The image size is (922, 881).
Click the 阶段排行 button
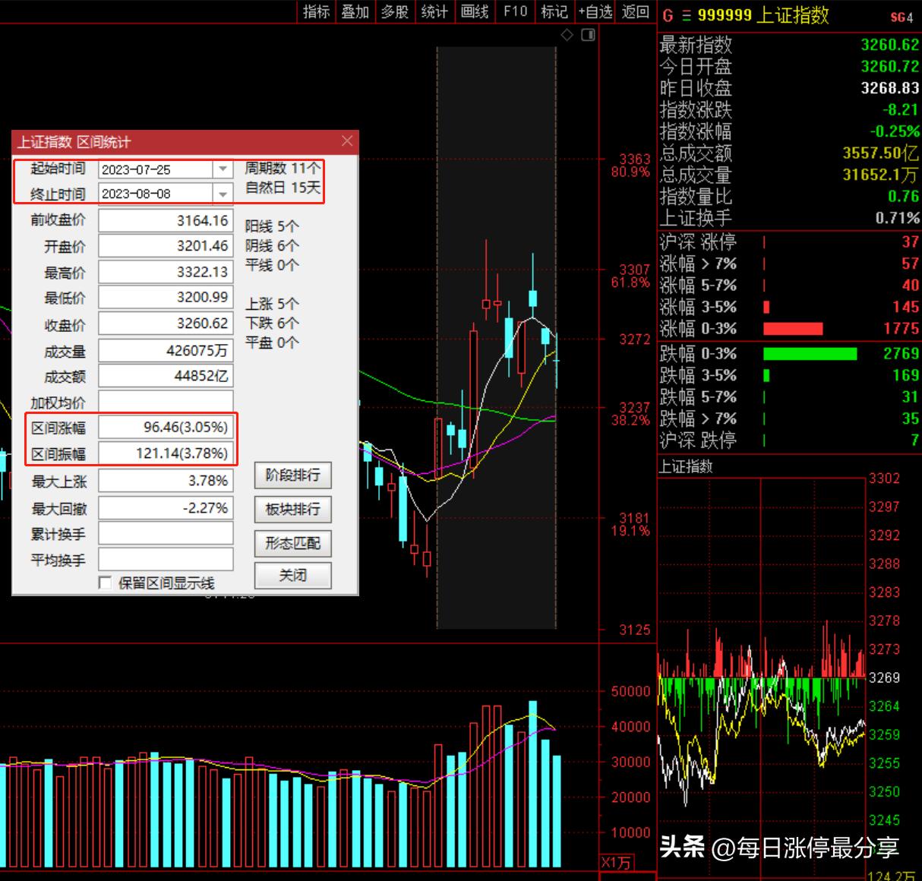click(x=292, y=475)
